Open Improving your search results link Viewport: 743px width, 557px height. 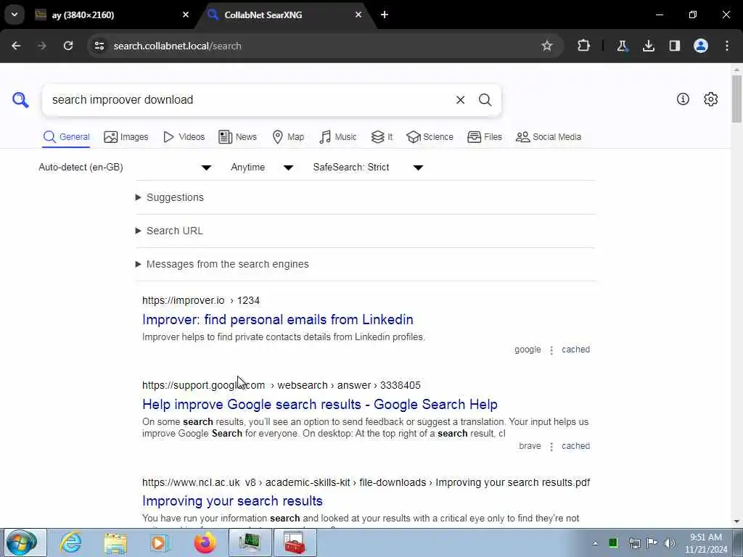point(232,500)
